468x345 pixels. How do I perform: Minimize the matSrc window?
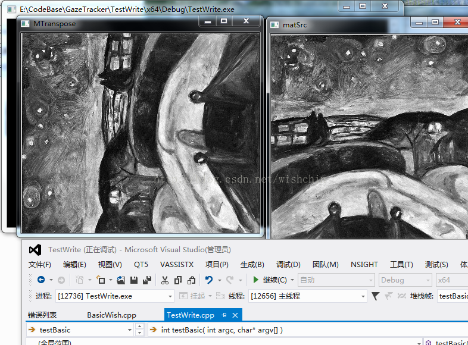(x=419, y=23)
